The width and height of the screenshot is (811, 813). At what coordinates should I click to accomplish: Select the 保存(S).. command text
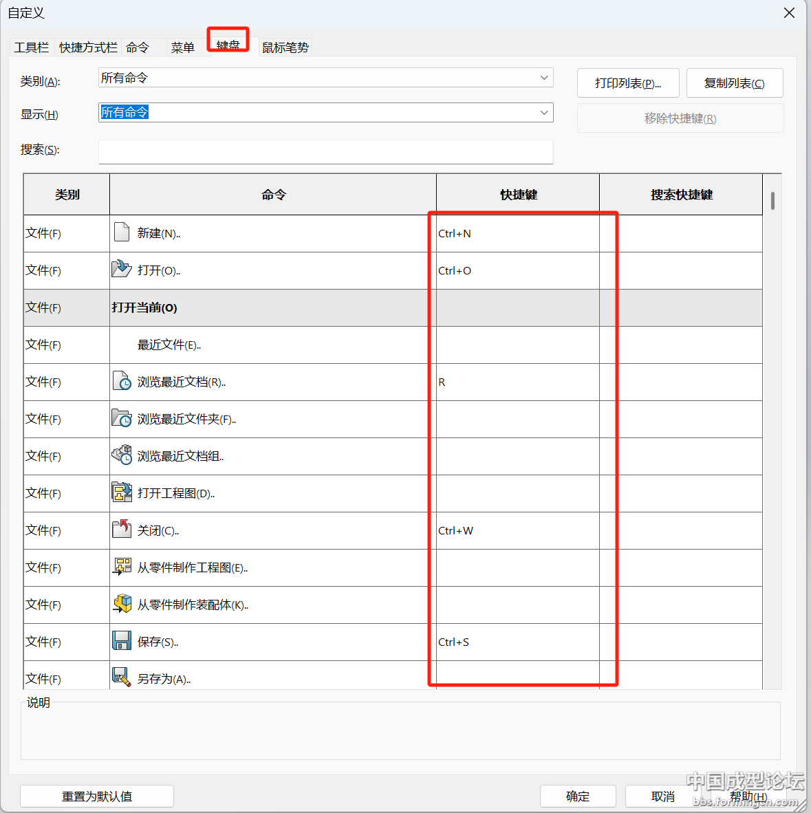(x=158, y=642)
